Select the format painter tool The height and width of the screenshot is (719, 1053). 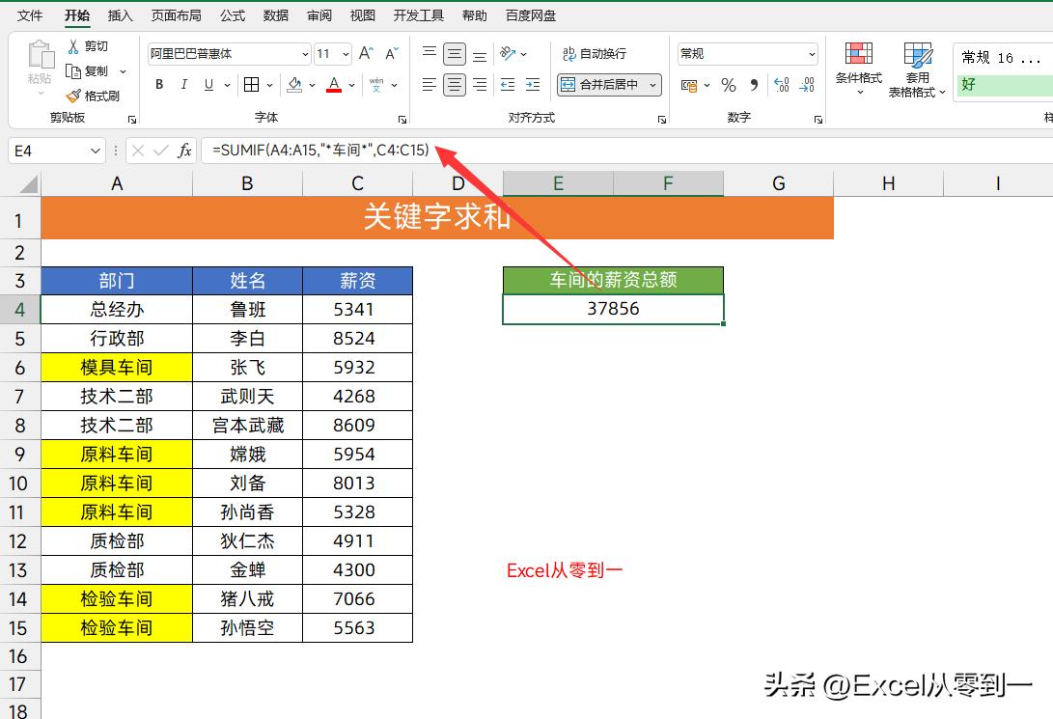(x=94, y=96)
